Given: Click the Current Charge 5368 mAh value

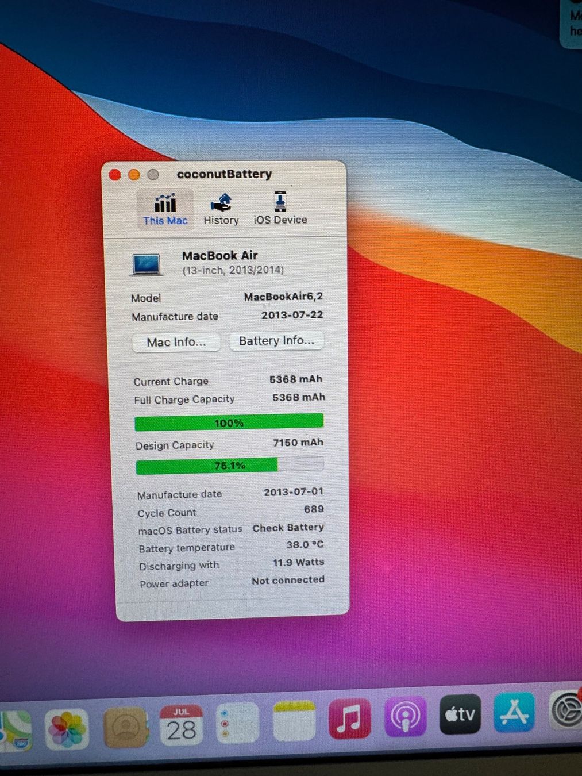Looking at the screenshot, I should coord(296,379).
